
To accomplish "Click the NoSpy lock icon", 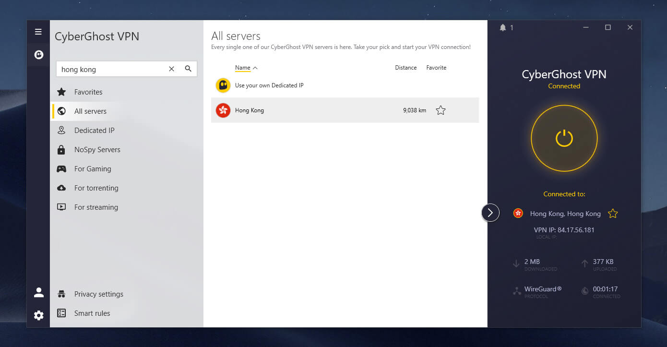I will tap(61, 150).
